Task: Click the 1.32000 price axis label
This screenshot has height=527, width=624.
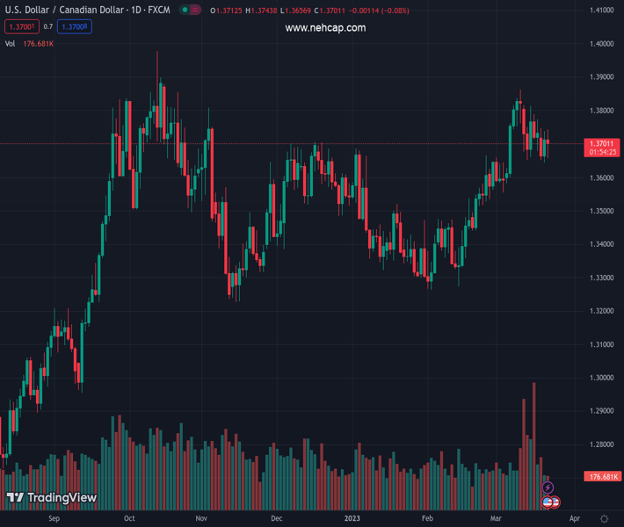Action: click(602, 311)
